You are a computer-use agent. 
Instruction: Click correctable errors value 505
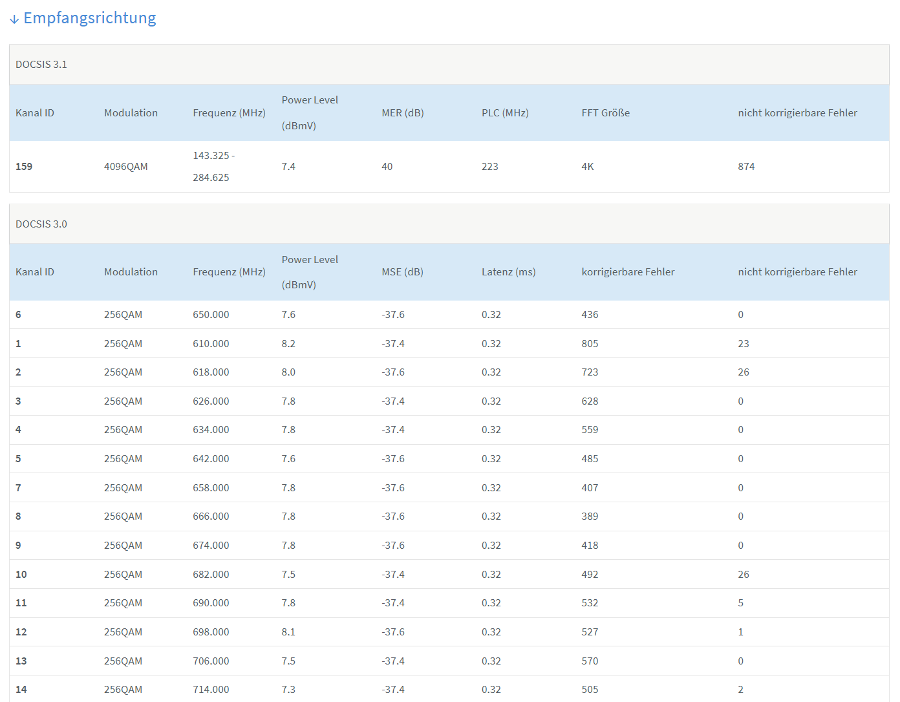(590, 690)
